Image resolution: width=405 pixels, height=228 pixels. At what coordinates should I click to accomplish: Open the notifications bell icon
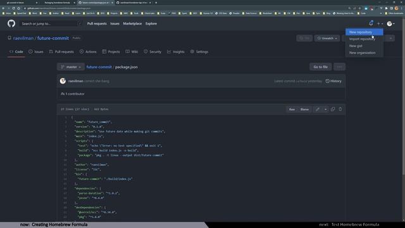coord(371,23)
